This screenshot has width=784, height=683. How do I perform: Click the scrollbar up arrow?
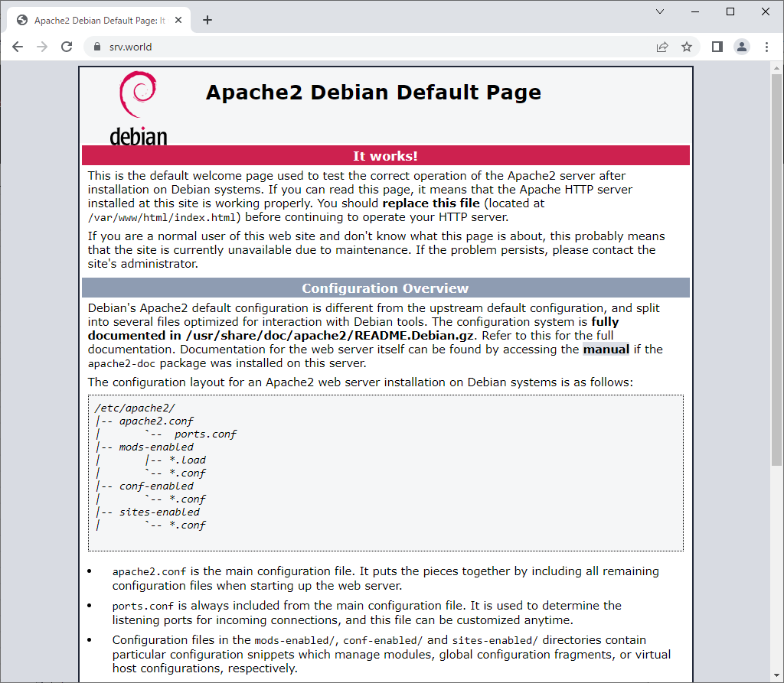pyautogui.click(x=776, y=68)
